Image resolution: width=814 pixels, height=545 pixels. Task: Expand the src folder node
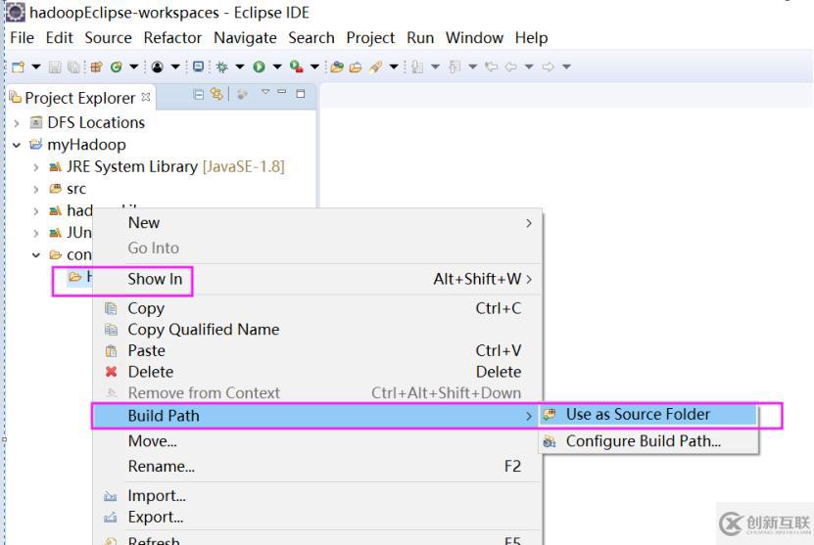tap(35, 189)
